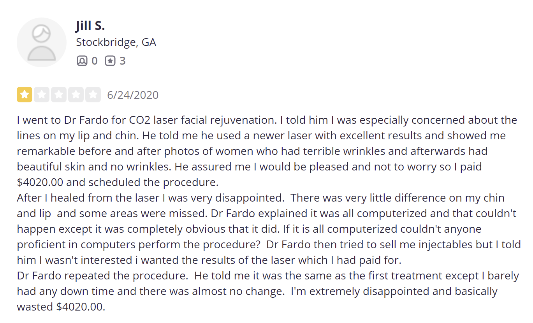
Task: Click the friends count icon
Action: pyautogui.click(x=82, y=61)
